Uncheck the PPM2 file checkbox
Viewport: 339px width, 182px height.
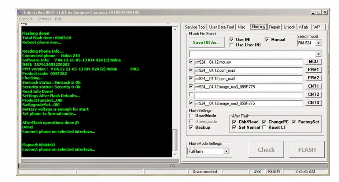[191, 78]
